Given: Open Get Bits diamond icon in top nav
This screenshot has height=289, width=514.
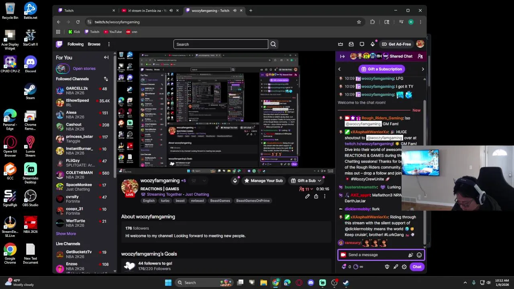Looking at the screenshot, I should [373, 44].
